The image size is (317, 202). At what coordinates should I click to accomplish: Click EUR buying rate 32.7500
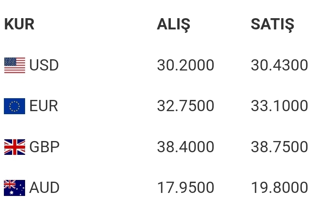(186, 106)
